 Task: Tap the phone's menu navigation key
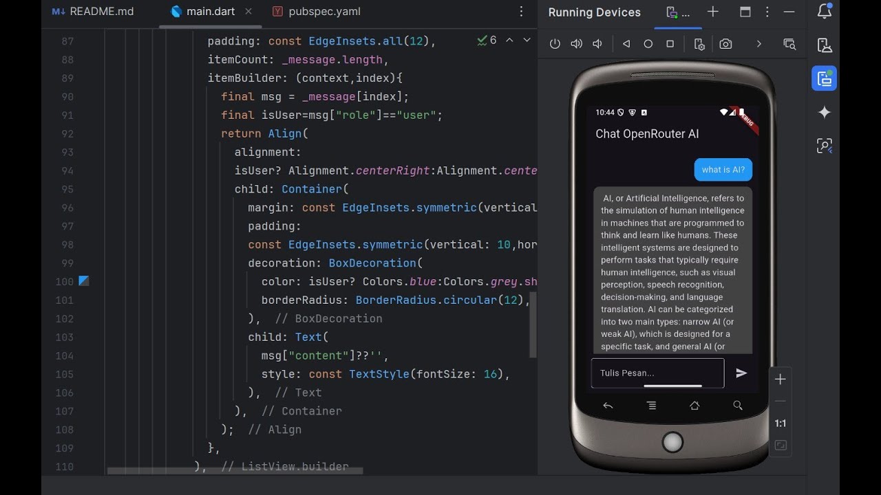click(x=651, y=406)
